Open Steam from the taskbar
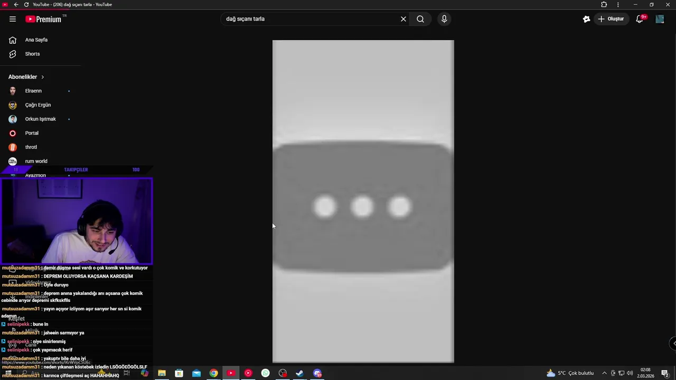Image resolution: width=676 pixels, height=380 pixels. tap(299, 373)
